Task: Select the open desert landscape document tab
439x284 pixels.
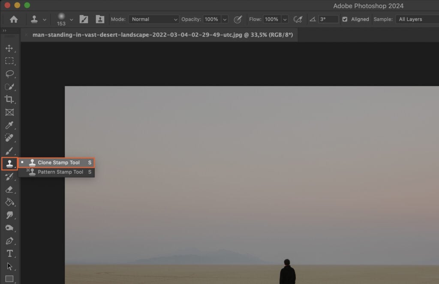Action: point(161,35)
